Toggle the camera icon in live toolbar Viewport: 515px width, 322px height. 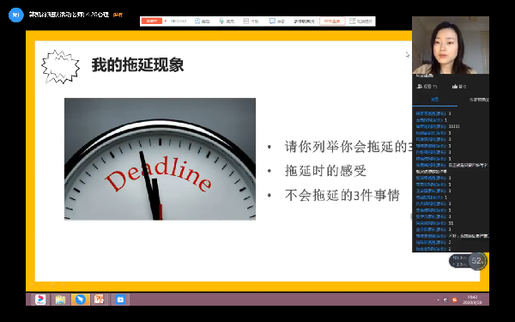[x=197, y=21]
